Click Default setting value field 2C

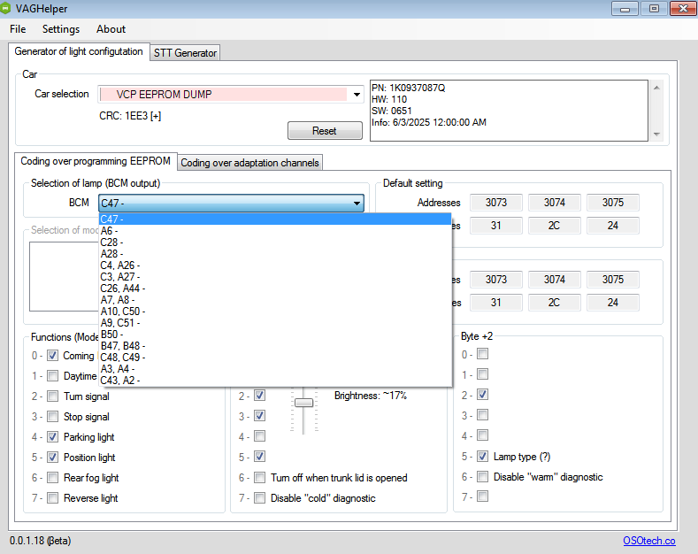point(554,226)
